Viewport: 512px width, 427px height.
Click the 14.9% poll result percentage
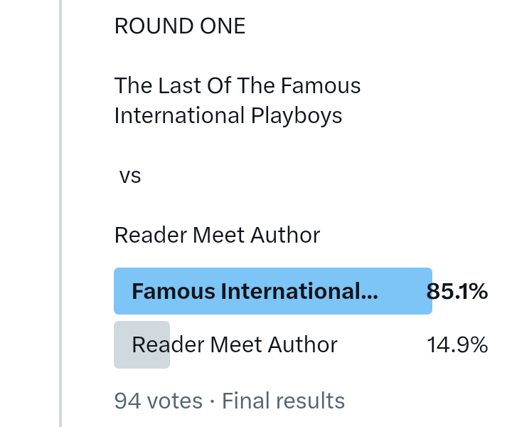pos(457,345)
